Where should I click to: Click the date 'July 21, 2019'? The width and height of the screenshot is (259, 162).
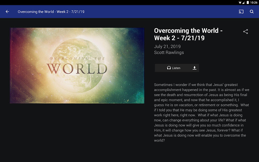click(x=167, y=46)
